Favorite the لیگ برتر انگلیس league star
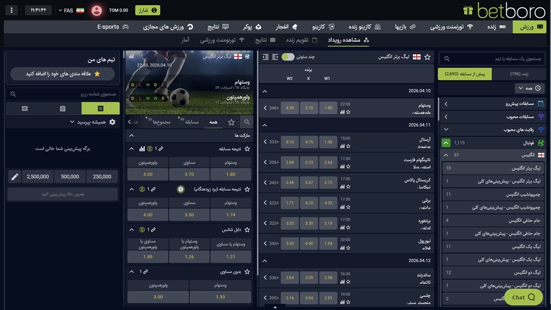This screenshot has height=310, width=551. [428, 57]
